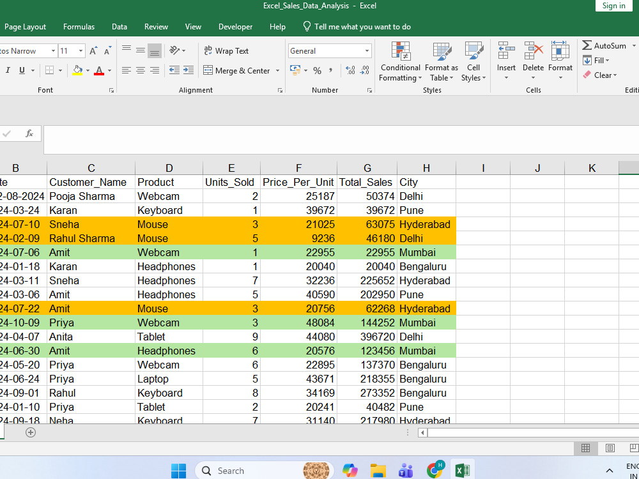Open the Formulas tab
Viewport: 639px width, 479px height.
pos(79,27)
